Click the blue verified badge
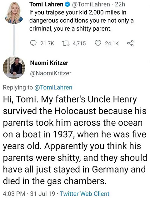The width and height of the screenshot is (150, 198). [x=67, y=5]
